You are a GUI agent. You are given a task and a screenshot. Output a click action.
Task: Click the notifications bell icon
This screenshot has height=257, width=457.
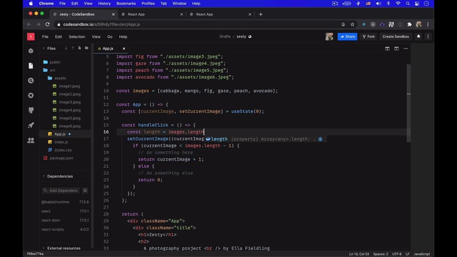[x=418, y=36]
